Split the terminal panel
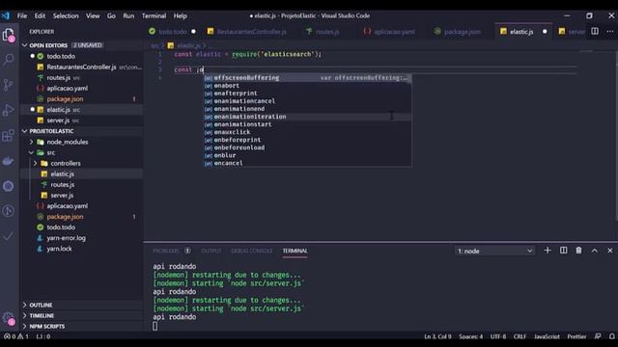 pos(564,251)
